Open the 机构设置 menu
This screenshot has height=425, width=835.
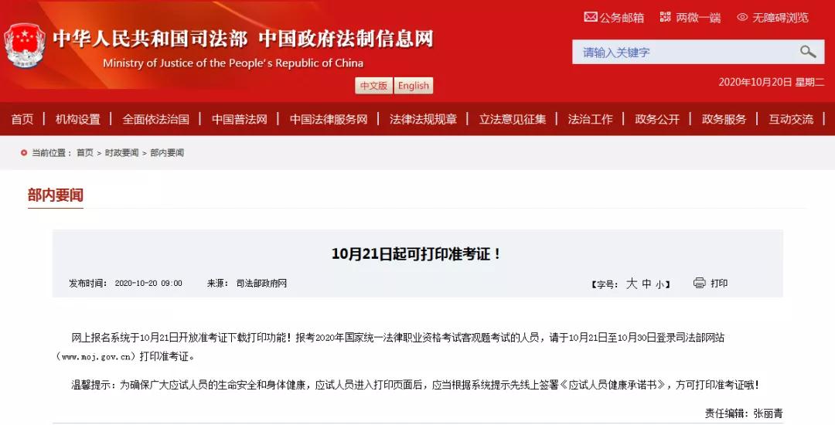(78, 119)
